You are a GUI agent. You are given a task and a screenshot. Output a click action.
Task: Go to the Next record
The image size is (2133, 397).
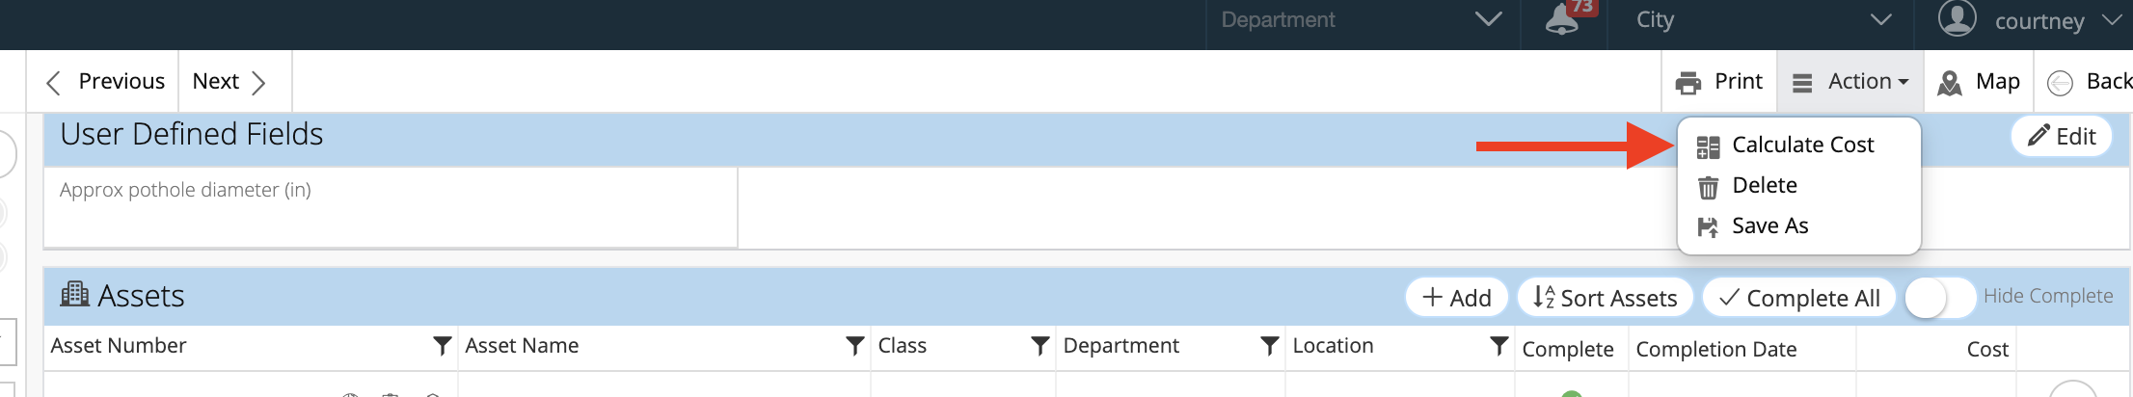[x=229, y=82]
